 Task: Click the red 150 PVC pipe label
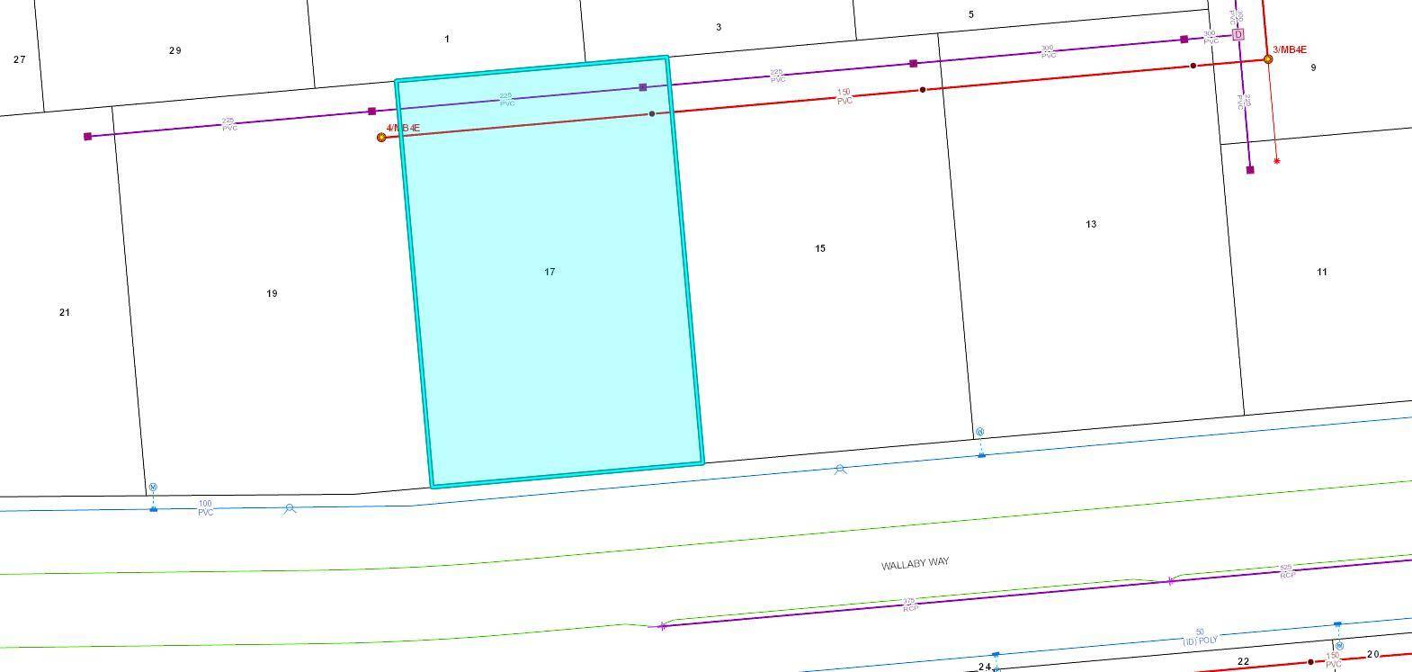click(x=844, y=96)
